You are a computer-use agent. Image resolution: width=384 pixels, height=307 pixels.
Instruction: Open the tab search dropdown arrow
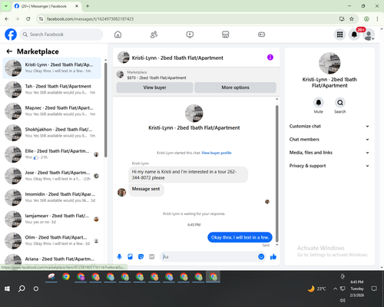click(x=5, y=6)
